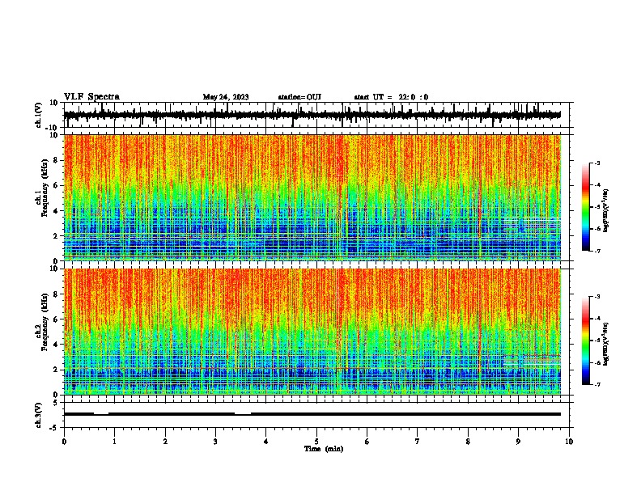Screen dimensions: 641x495
Task: Click the ch.2 spectrogram color bar
Action: point(585,341)
